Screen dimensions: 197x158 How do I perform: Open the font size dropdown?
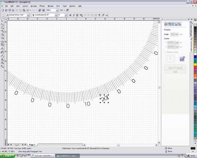66,15
